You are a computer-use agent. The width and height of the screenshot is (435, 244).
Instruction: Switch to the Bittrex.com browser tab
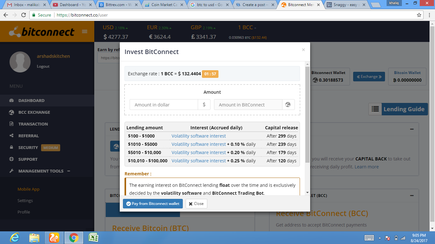(x=118, y=5)
